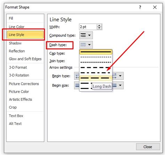
Task: Open the Compound type dropdown
Action: (x=86, y=35)
